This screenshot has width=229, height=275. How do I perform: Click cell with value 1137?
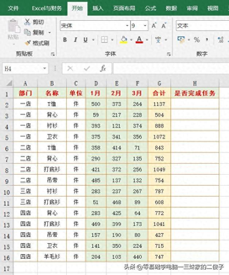[159, 104]
